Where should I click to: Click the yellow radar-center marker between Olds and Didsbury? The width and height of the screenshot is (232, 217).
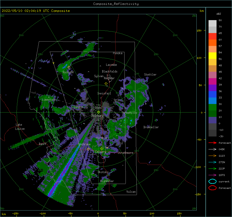98,112
